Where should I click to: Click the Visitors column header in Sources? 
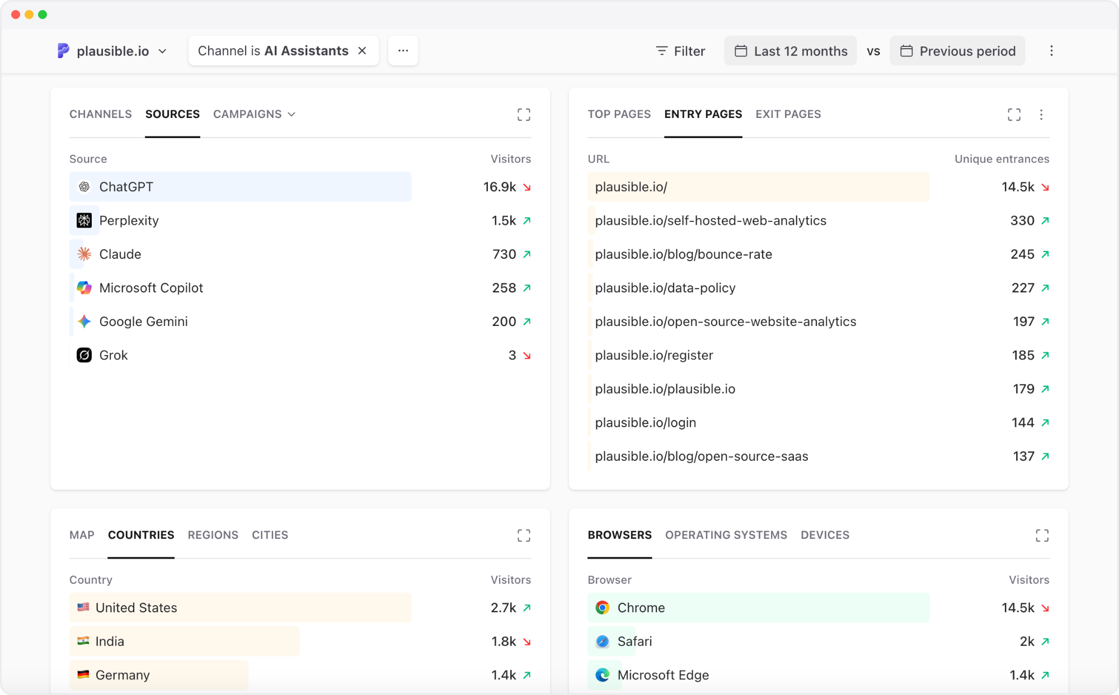pos(511,159)
